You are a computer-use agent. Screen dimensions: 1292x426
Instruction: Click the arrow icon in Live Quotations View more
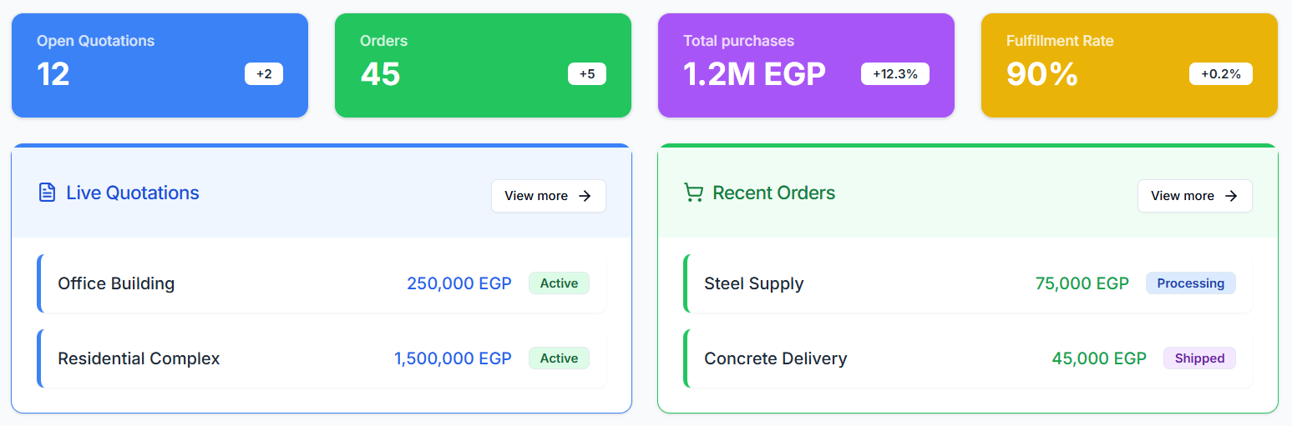click(x=585, y=196)
